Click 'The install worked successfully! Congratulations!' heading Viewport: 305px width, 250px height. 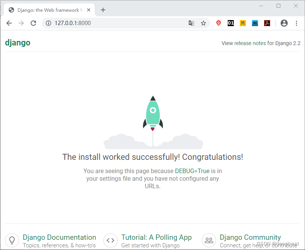pos(153,157)
